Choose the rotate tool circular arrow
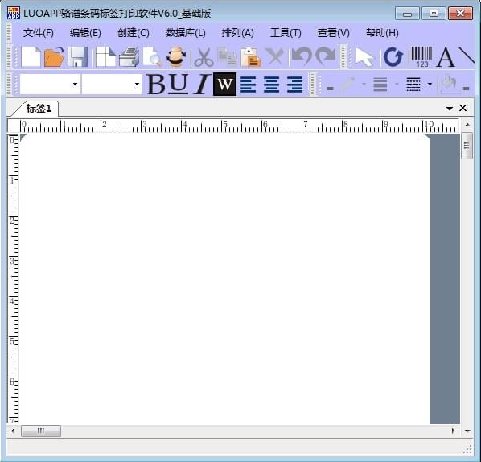The width and height of the screenshot is (481, 462). coord(393,57)
